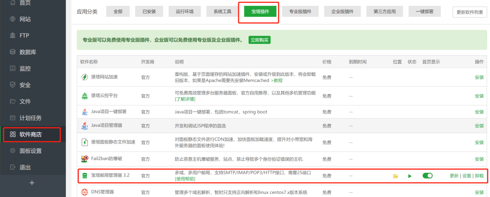490x197 pixels.
Task: Click the 开发商 column header
Action: [147, 62]
